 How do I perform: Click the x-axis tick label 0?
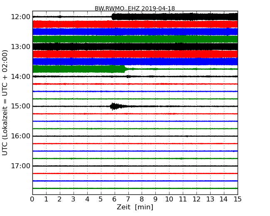[32, 199]
